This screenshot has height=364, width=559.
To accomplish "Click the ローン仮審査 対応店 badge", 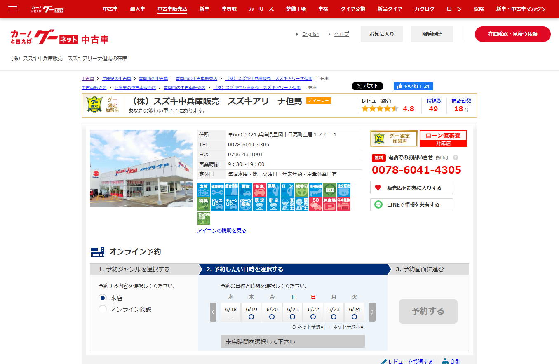I will pos(443,139).
